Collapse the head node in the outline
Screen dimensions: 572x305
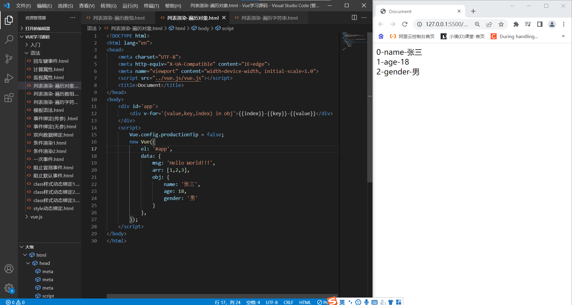[28, 263]
